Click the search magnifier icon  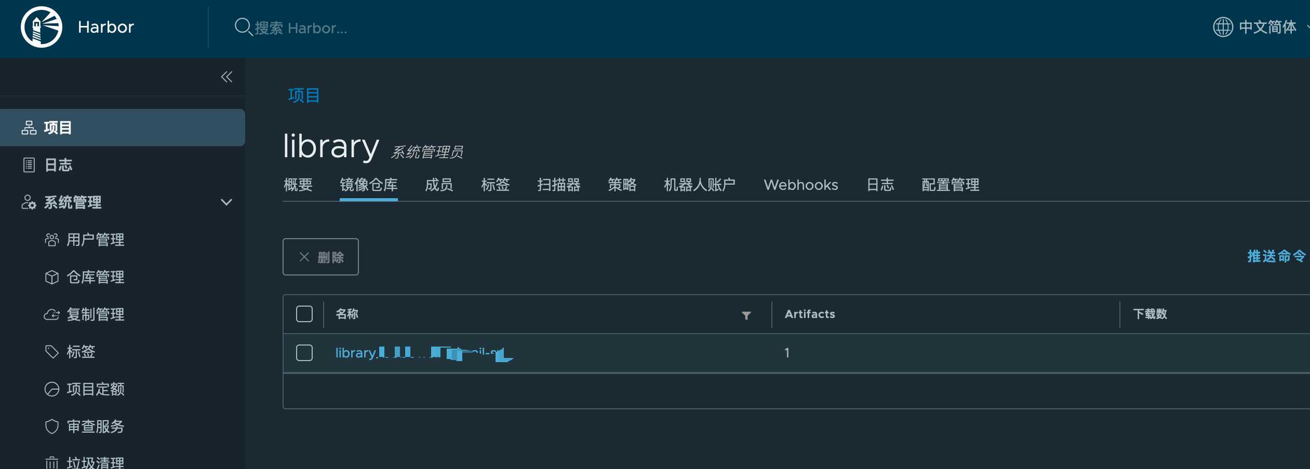pyautogui.click(x=243, y=26)
